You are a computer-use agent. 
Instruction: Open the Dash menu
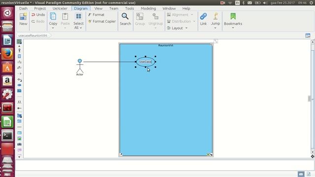coord(23,8)
